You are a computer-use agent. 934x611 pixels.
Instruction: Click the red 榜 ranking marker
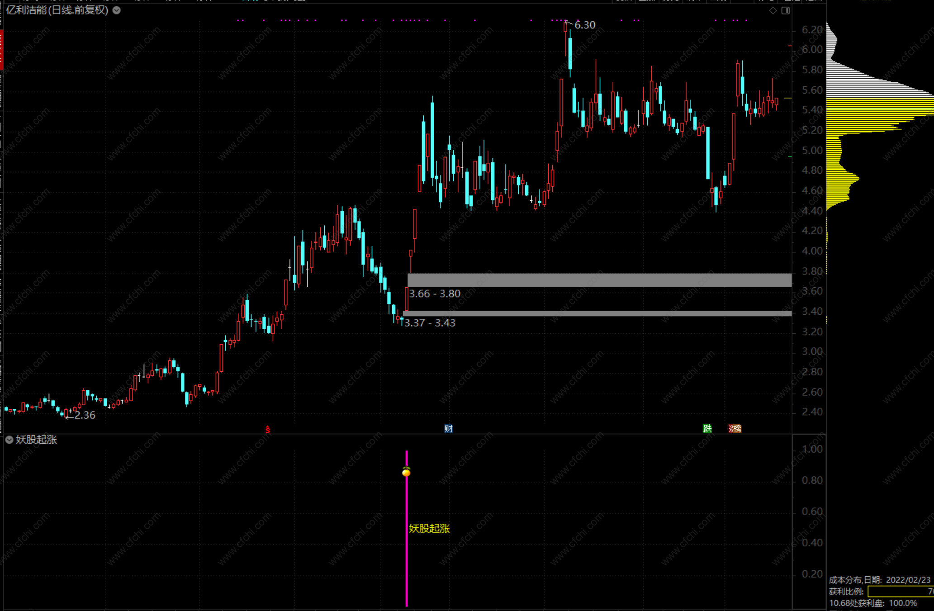tap(735, 428)
